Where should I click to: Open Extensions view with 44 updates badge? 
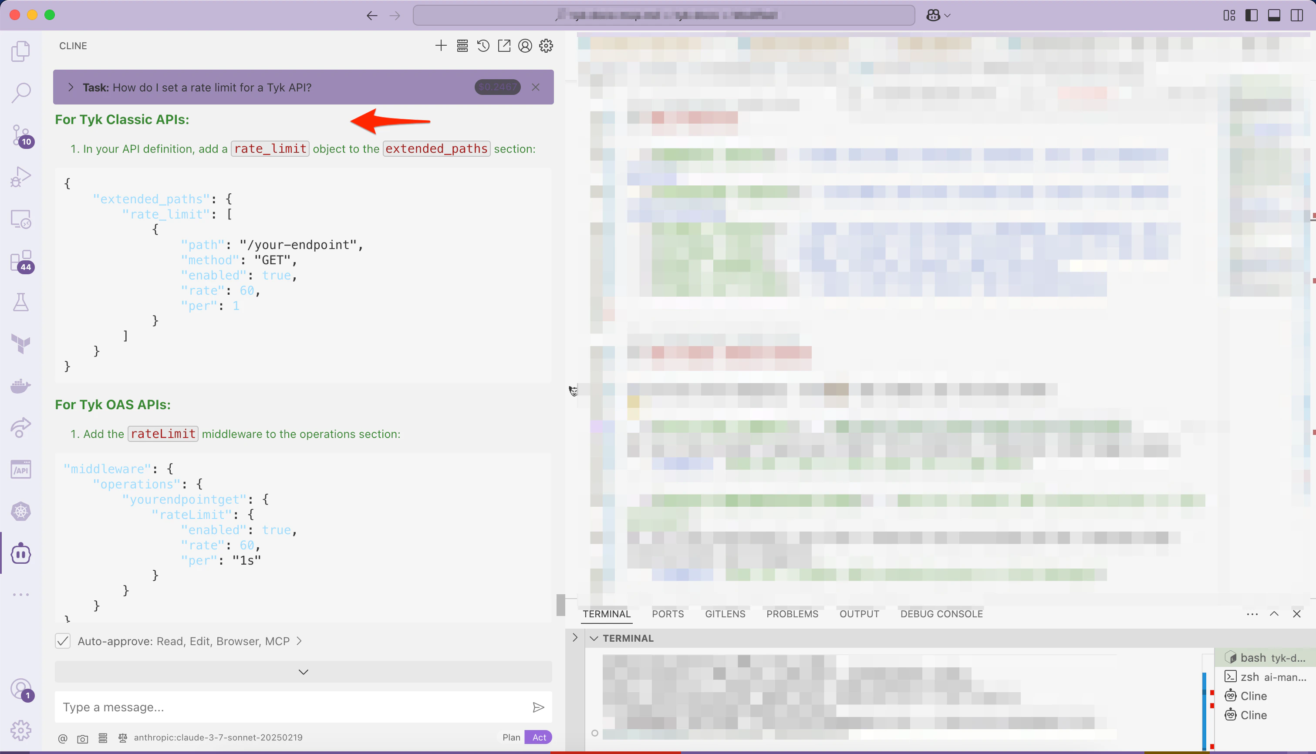tap(21, 262)
